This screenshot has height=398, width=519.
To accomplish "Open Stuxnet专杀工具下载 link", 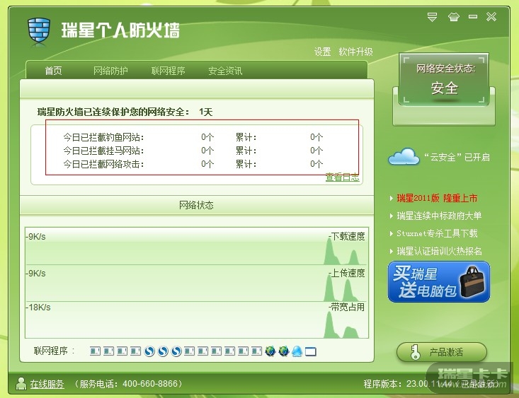I will (437, 233).
